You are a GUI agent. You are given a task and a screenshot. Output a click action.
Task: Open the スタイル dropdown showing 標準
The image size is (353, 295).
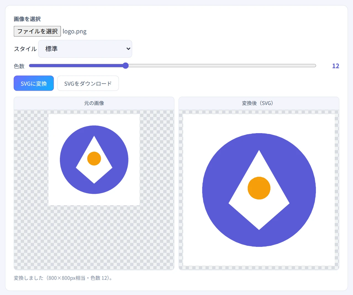pos(85,49)
